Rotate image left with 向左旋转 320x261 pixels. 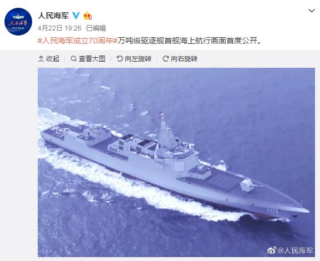134,59
